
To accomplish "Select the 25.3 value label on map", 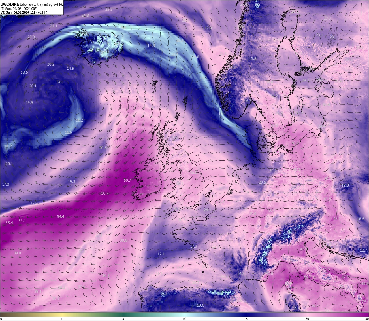I will (109, 9).
